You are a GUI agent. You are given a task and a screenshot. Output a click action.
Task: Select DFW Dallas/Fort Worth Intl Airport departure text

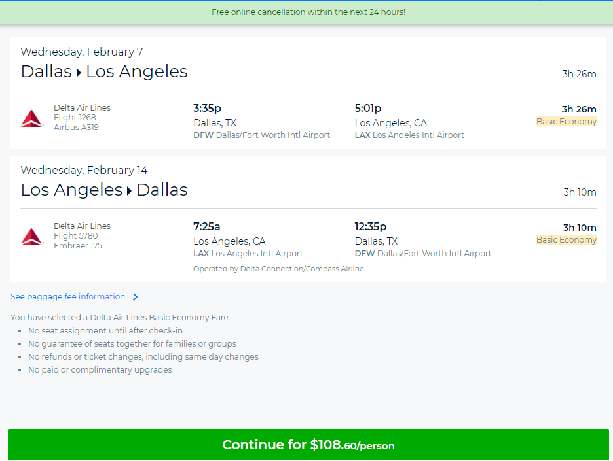(x=261, y=135)
